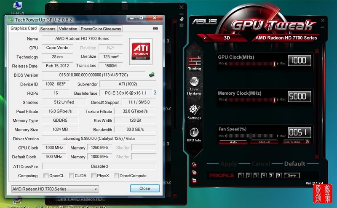Click the Memory Clock slider handle

coord(274,100)
